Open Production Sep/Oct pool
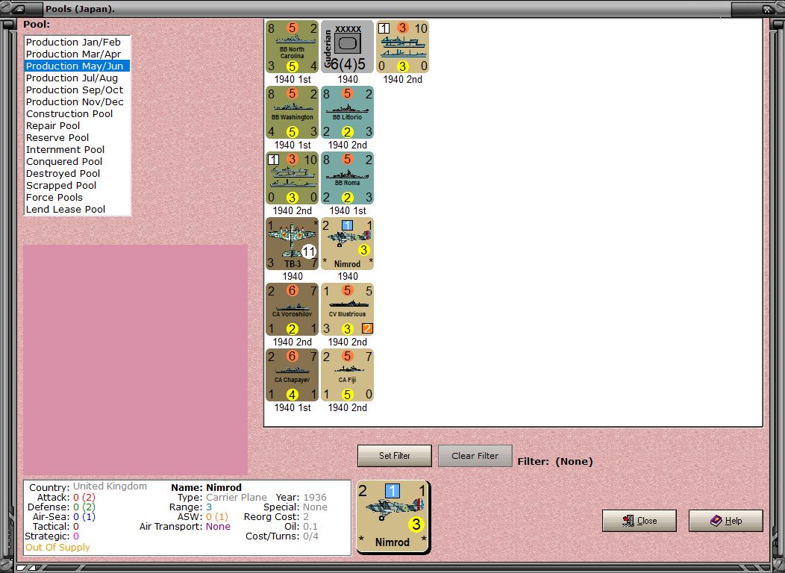 77,90
